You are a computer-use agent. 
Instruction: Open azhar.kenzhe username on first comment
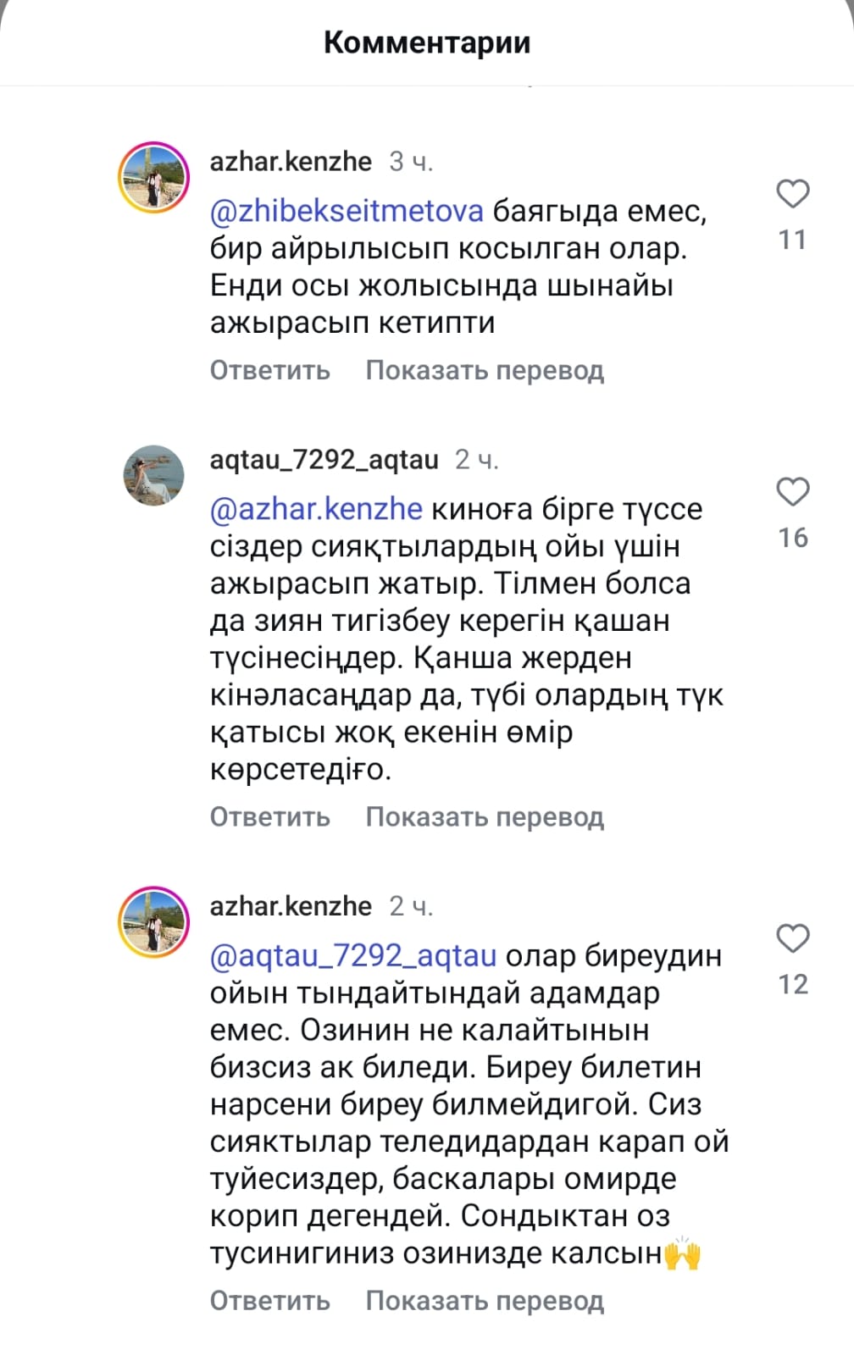pos(291,162)
